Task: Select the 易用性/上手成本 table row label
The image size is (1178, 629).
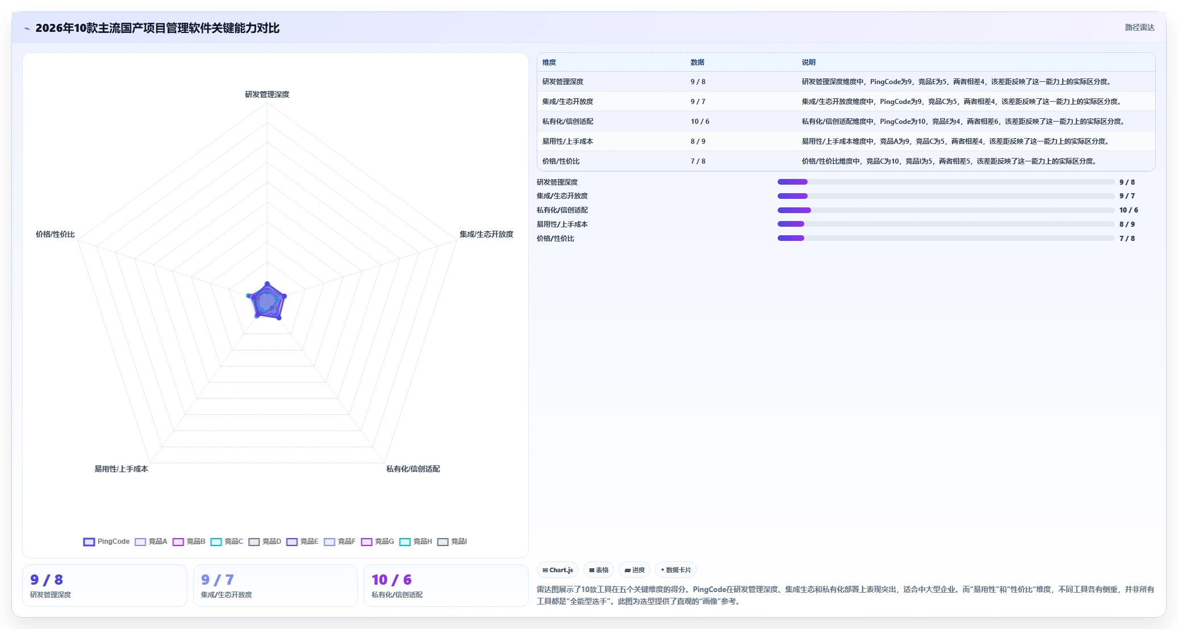Action: click(568, 141)
